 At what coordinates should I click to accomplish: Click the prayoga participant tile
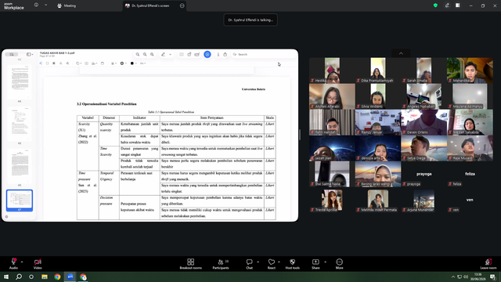pos(424,174)
